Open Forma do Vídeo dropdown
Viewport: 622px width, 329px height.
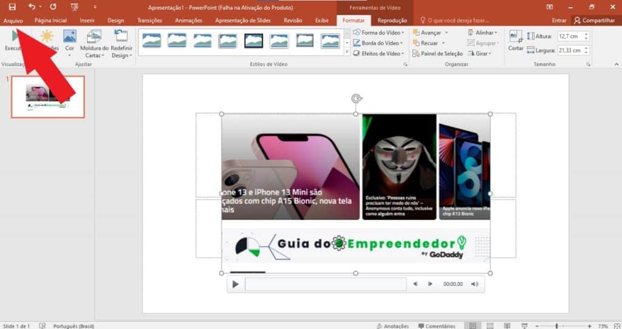[378, 33]
